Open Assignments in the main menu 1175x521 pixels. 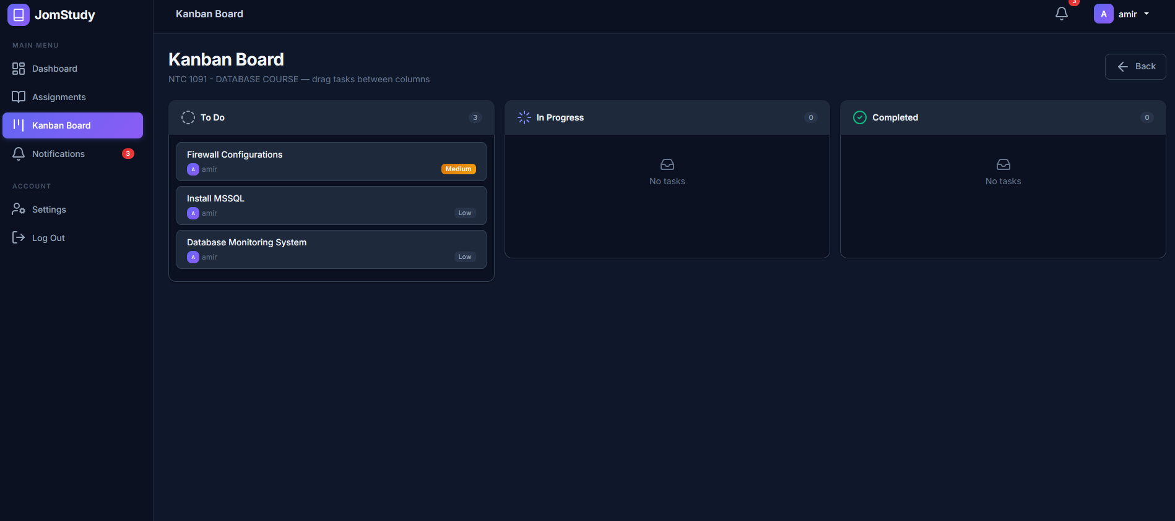pos(73,97)
